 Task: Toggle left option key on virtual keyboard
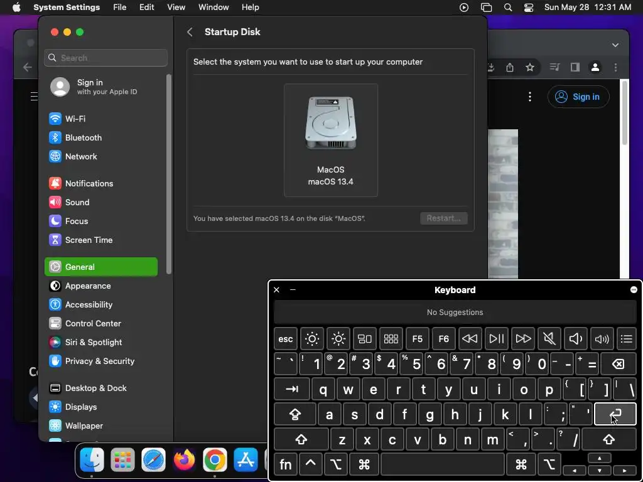click(335, 465)
